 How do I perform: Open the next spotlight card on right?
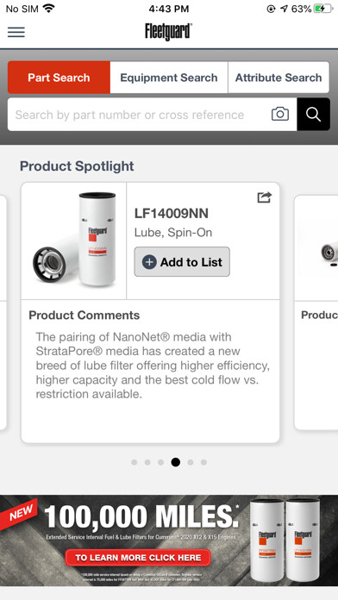click(316, 312)
